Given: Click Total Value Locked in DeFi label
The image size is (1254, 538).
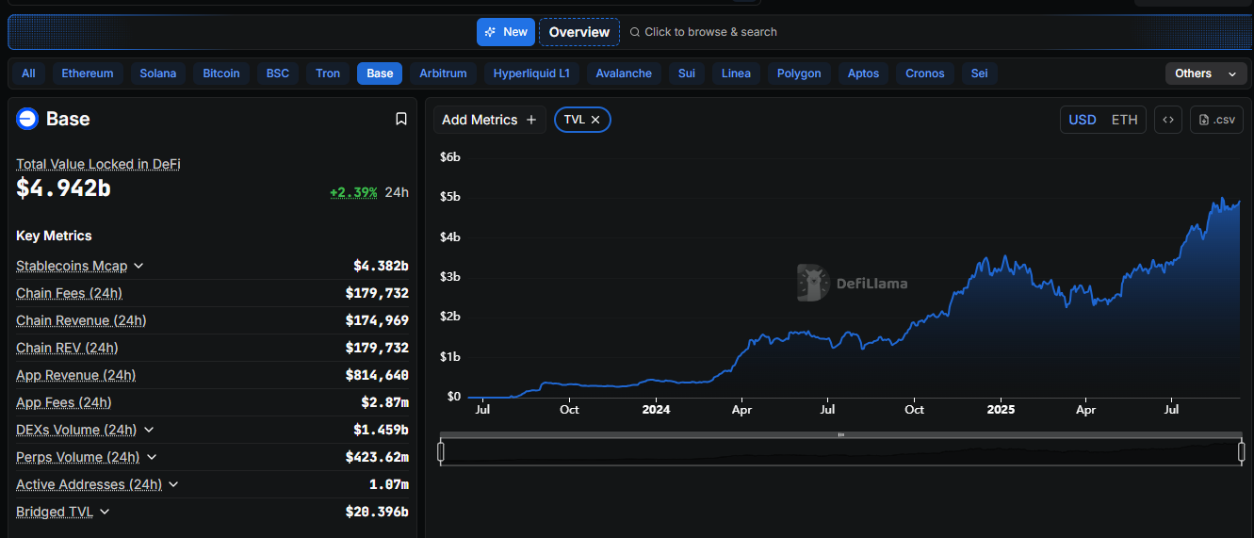Looking at the screenshot, I should point(98,164).
